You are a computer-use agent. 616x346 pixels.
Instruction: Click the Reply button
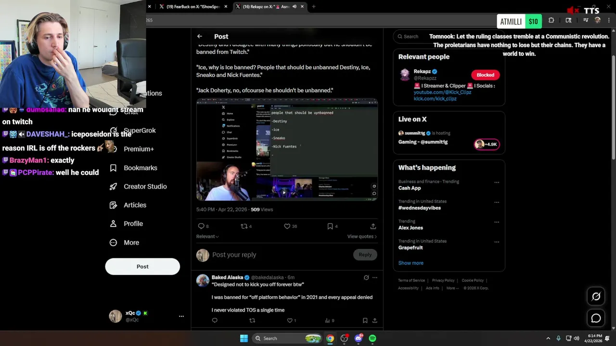(365, 255)
